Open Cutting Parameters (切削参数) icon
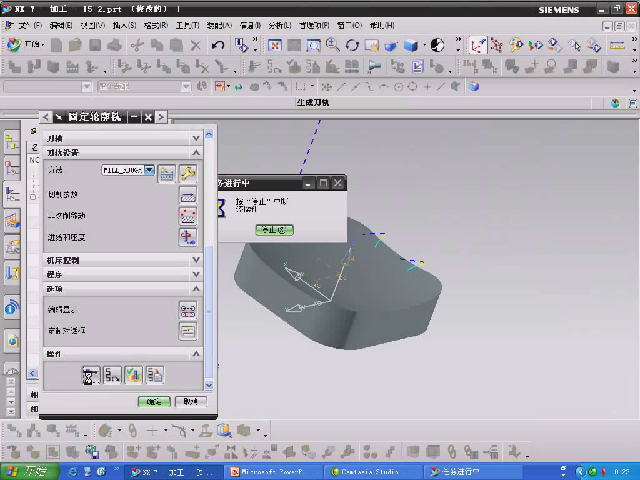Screen dimensions: 640x480 point(187,195)
